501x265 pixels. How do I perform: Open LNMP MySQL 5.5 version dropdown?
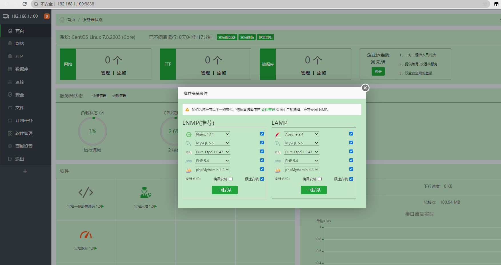tap(212, 143)
